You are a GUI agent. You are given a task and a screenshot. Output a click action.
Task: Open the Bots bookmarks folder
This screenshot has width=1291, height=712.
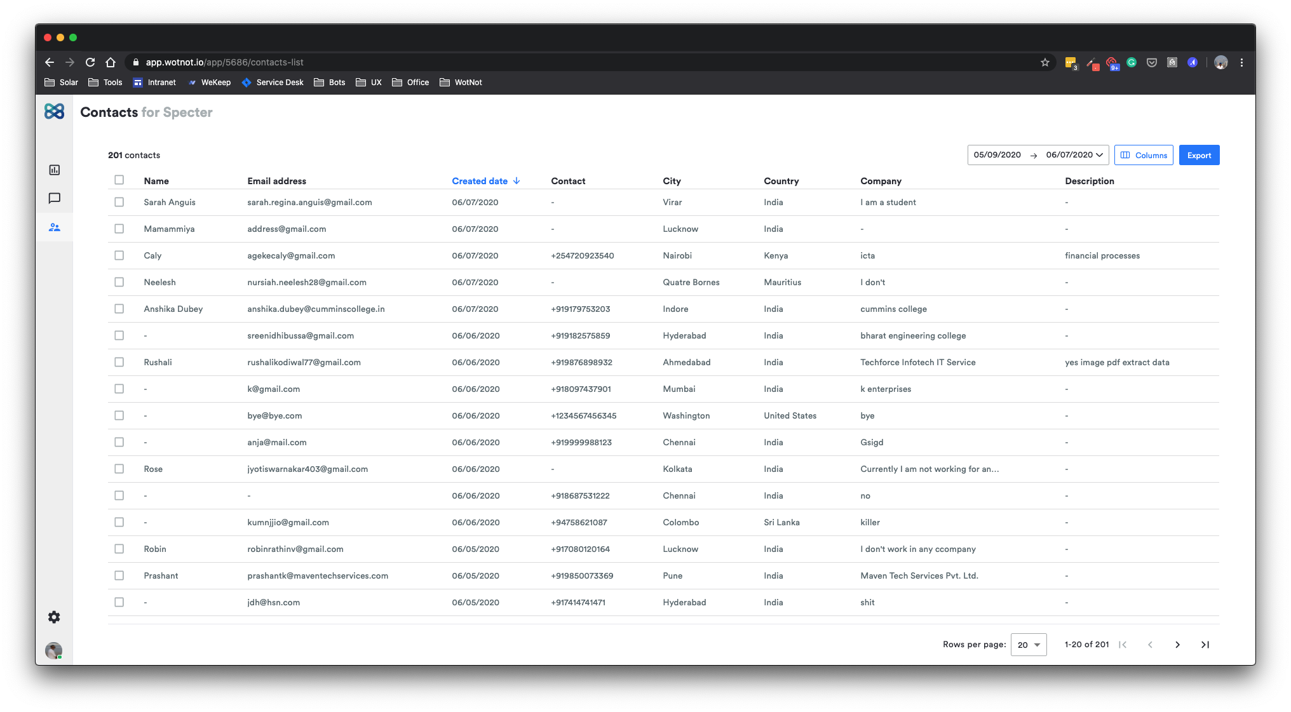(x=330, y=83)
